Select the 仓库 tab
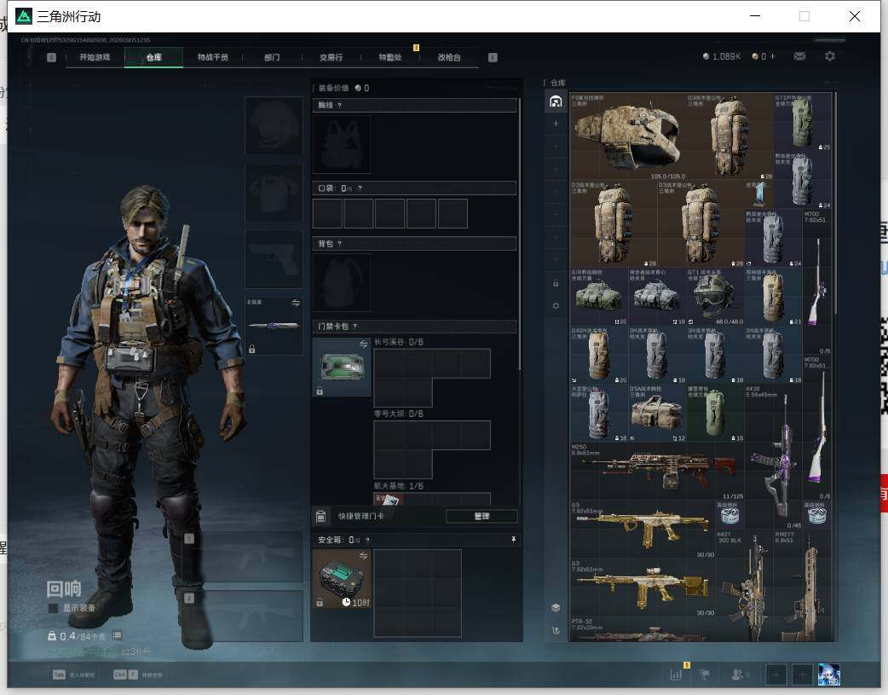This screenshot has width=888, height=695. click(153, 57)
